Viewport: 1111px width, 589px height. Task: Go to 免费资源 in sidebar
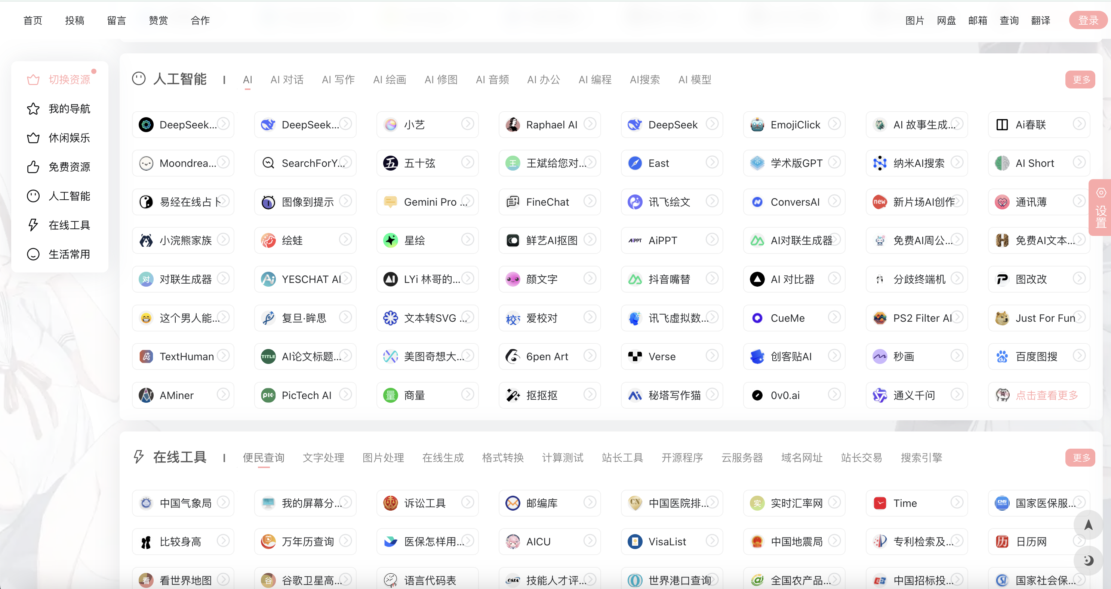coord(59,167)
